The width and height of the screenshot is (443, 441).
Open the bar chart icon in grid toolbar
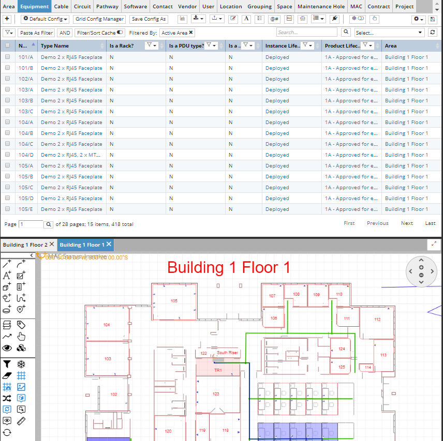pyautogui.click(x=183, y=19)
